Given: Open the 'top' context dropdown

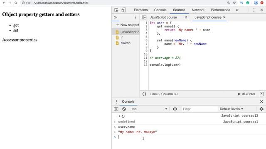Looking at the screenshot, I should 149,109.
